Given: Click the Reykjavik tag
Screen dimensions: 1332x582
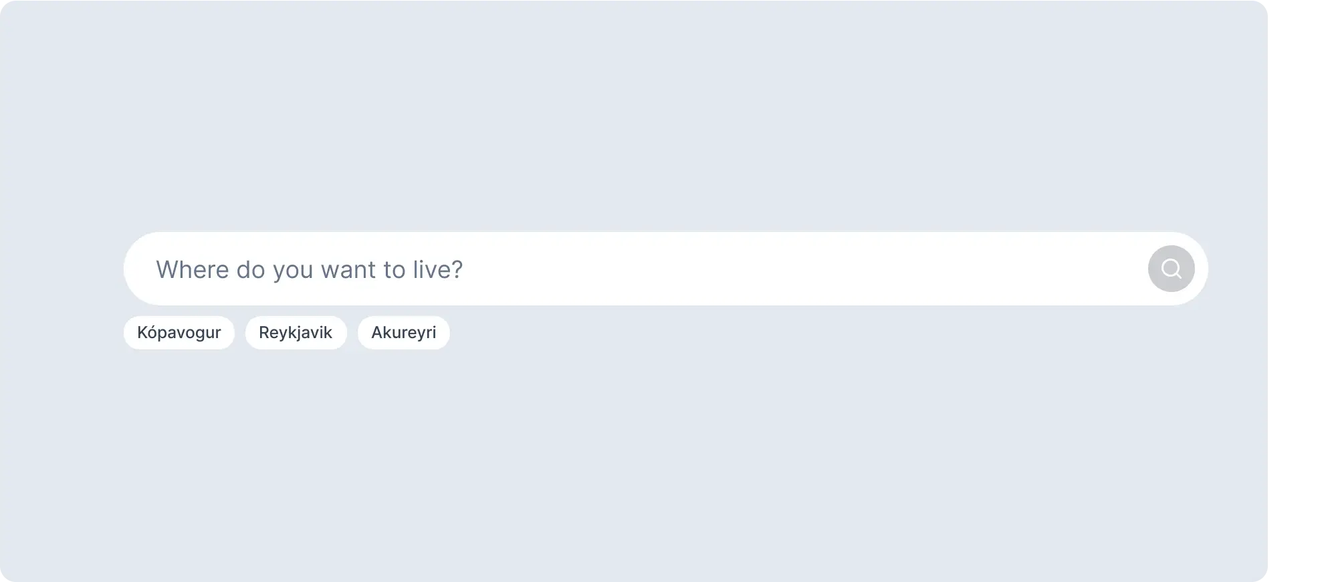Looking at the screenshot, I should pyautogui.click(x=296, y=333).
